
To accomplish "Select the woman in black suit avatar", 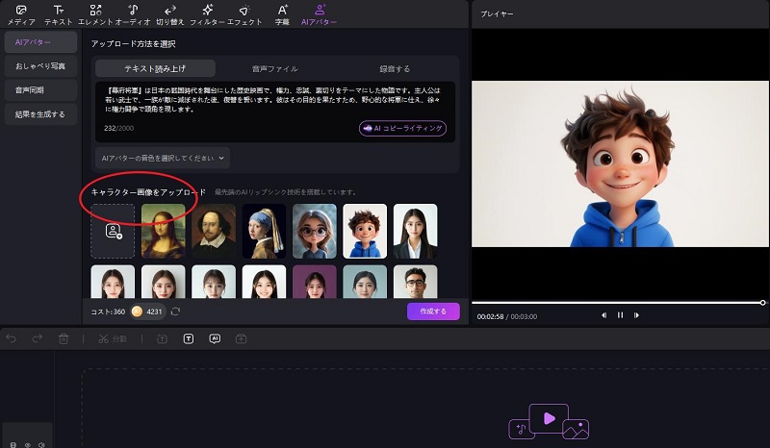I will (x=416, y=231).
